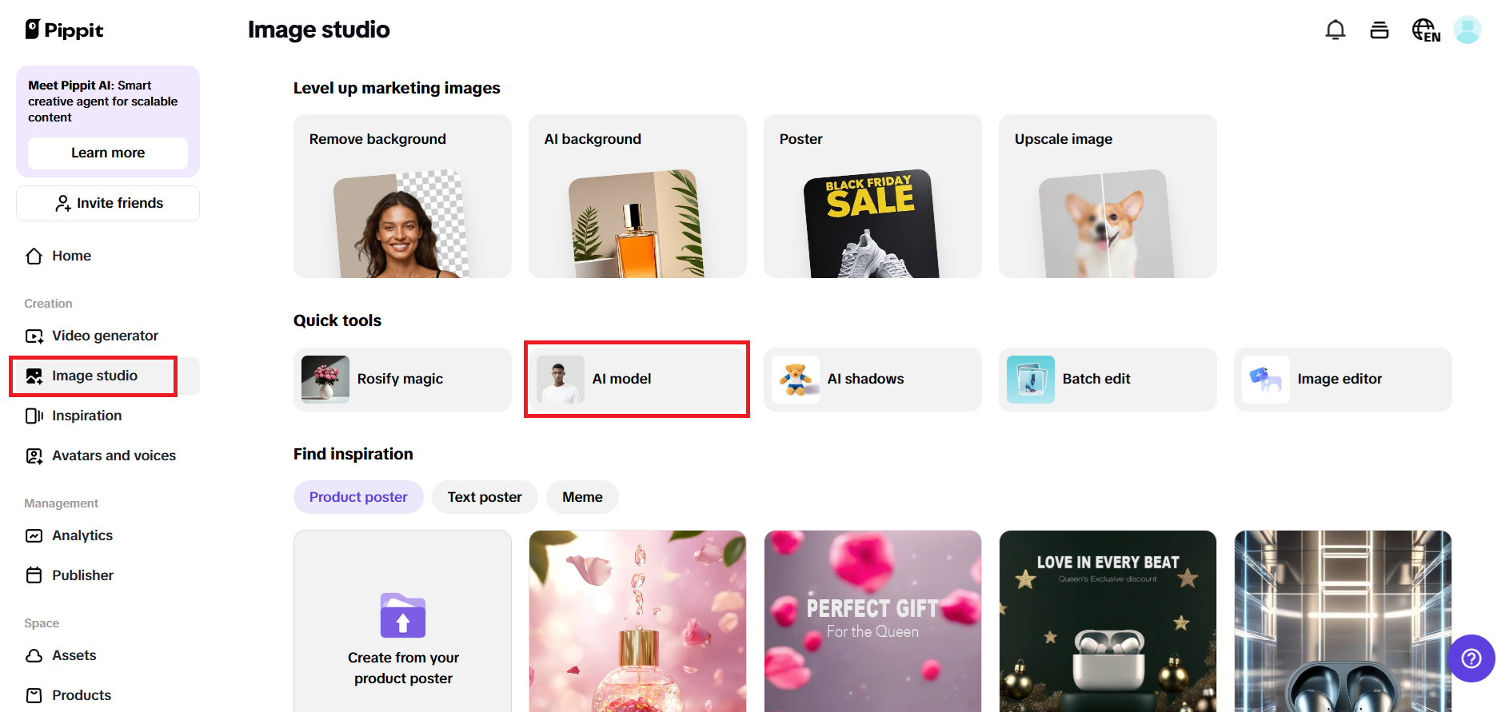Open the Publisher section
1509x712 pixels.
(82, 575)
